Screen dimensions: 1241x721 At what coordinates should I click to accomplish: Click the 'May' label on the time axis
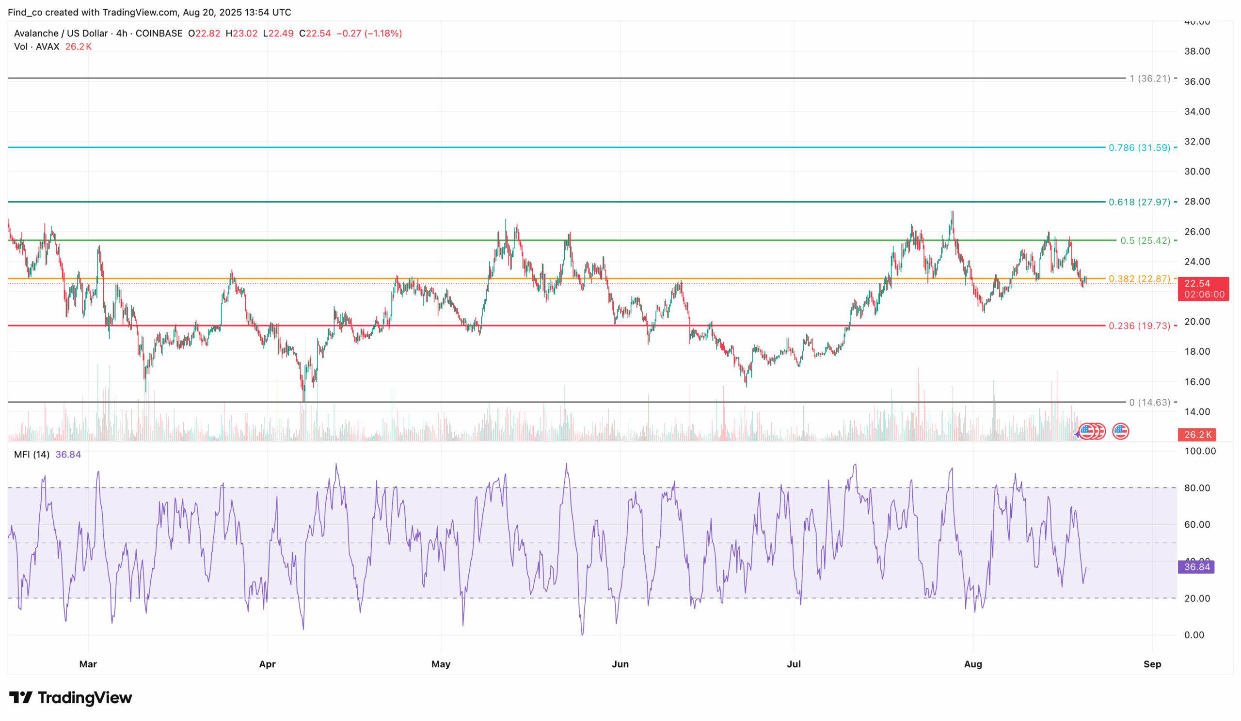click(x=441, y=664)
